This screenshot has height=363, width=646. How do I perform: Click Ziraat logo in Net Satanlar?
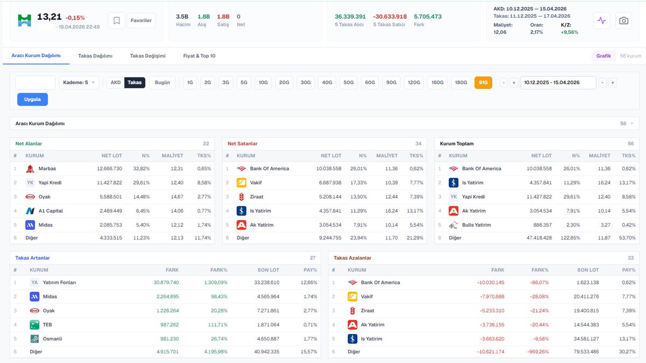tap(242, 197)
